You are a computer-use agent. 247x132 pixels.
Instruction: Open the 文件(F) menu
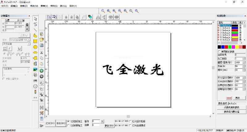(5, 6)
